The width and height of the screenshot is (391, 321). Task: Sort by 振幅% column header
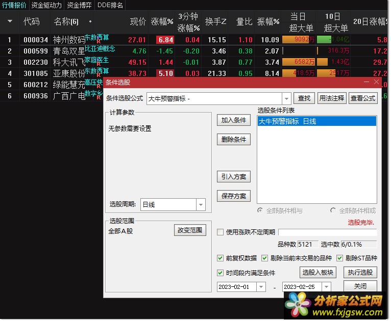[268, 21]
